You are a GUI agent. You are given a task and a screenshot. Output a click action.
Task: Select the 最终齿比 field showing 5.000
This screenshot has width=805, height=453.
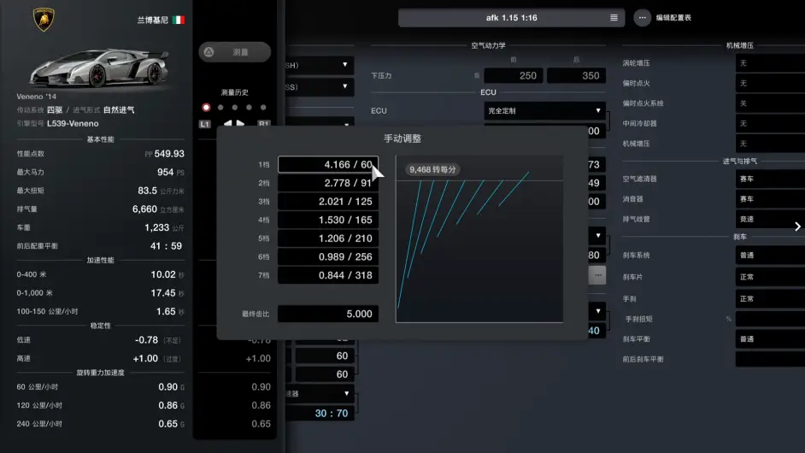point(328,314)
